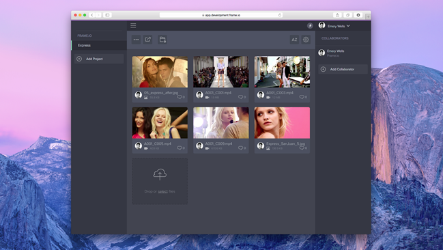
Task: Click the upload cloud icon
Action: 160,174
